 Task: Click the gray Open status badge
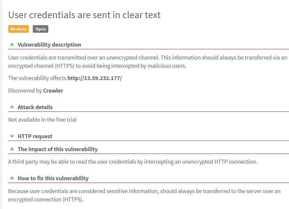click(40, 29)
